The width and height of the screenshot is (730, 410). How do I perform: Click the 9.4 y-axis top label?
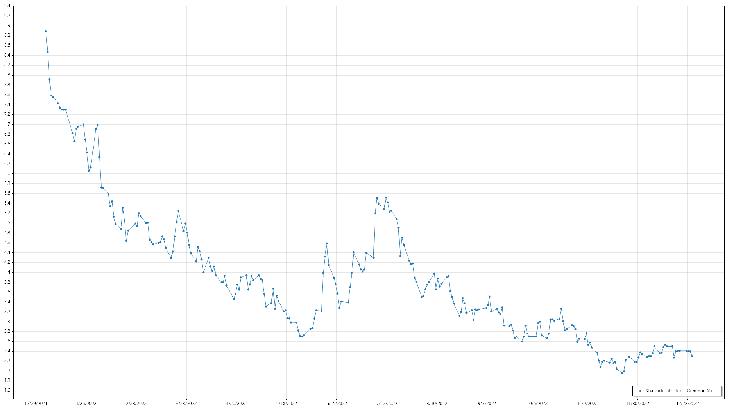coord(7,6)
